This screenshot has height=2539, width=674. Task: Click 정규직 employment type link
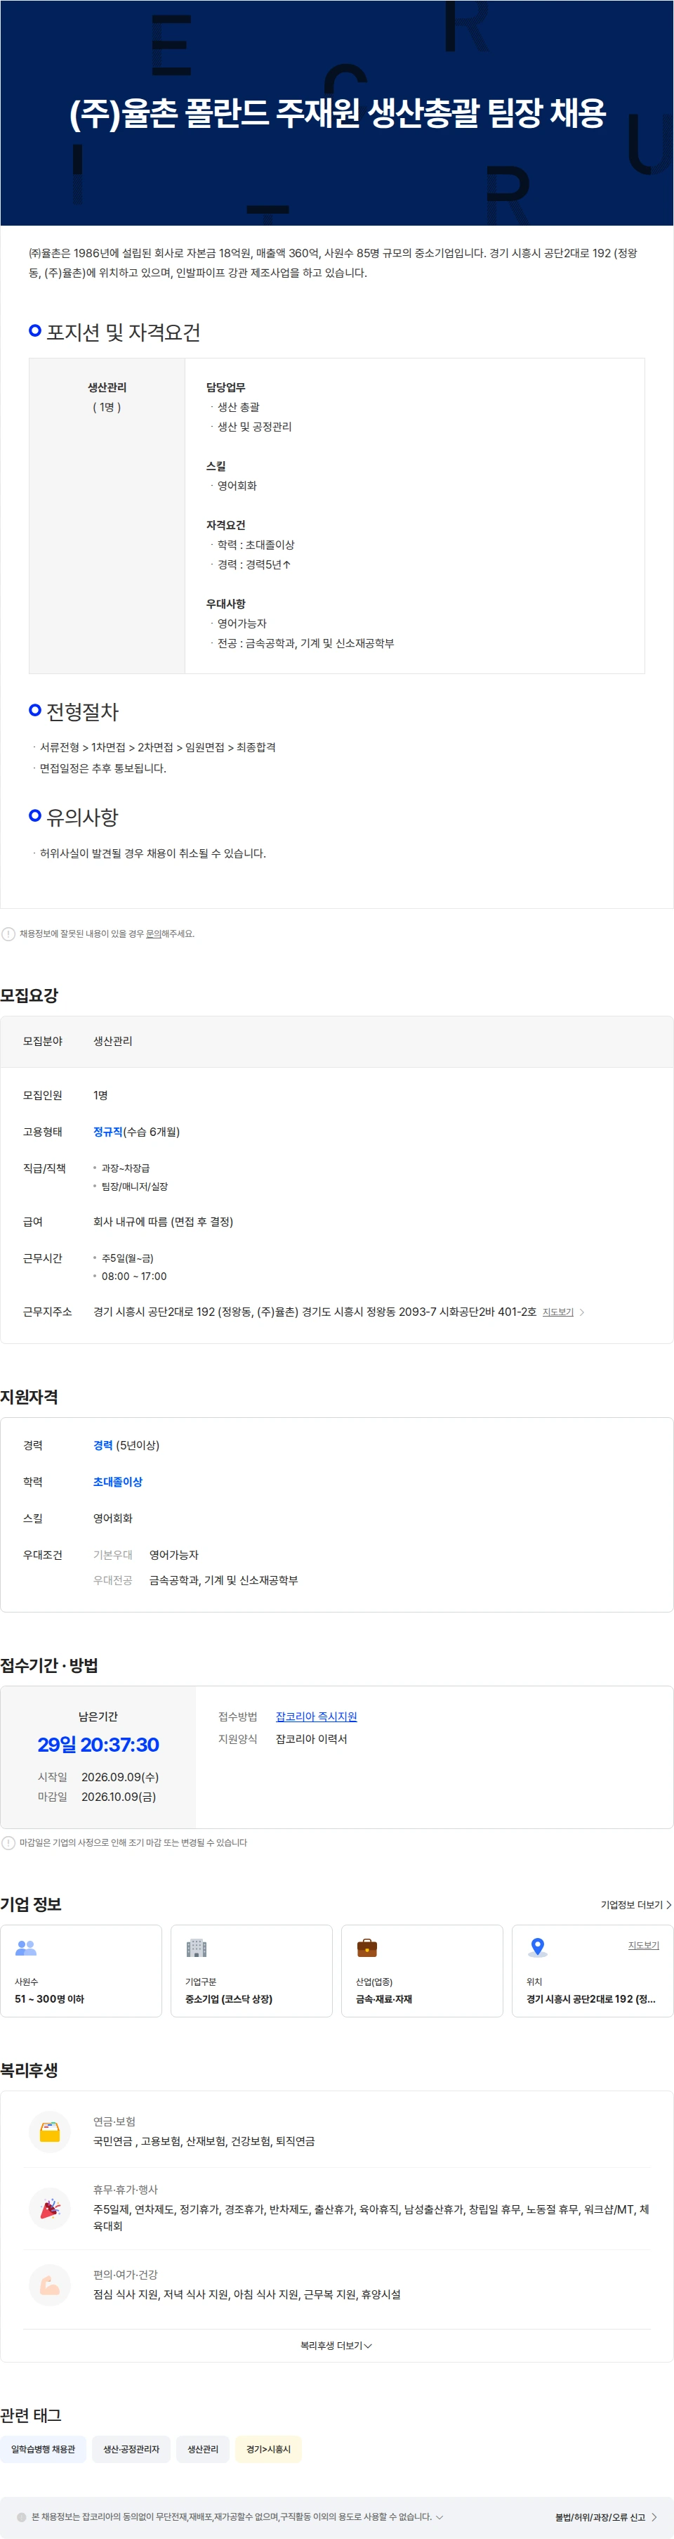[x=107, y=1132]
